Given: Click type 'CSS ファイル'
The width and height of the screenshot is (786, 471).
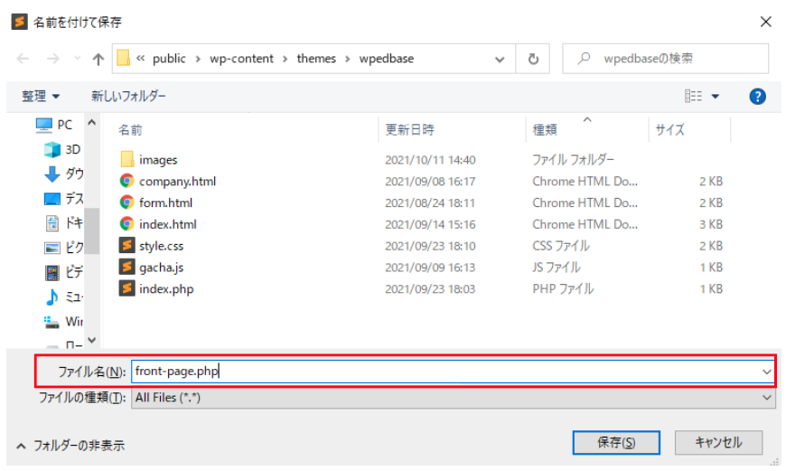Looking at the screenshot, I should pos(561,246).
